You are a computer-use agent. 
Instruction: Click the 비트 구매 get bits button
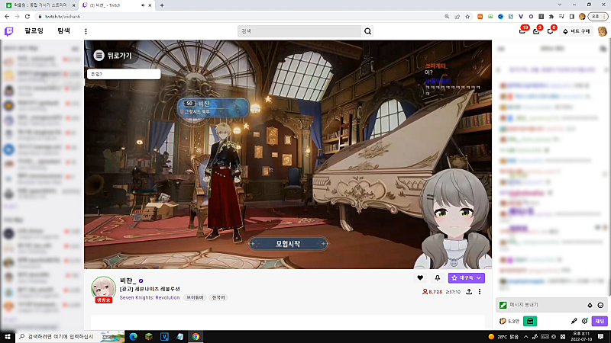click(x=577, y=31)
